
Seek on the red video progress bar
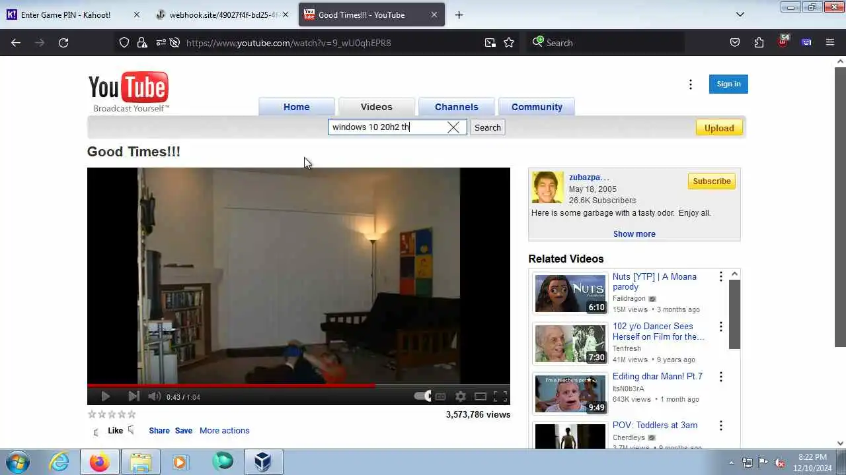coord(298,385)
